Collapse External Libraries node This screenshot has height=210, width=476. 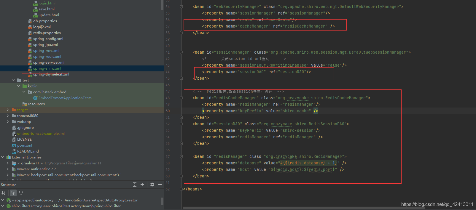2,157
